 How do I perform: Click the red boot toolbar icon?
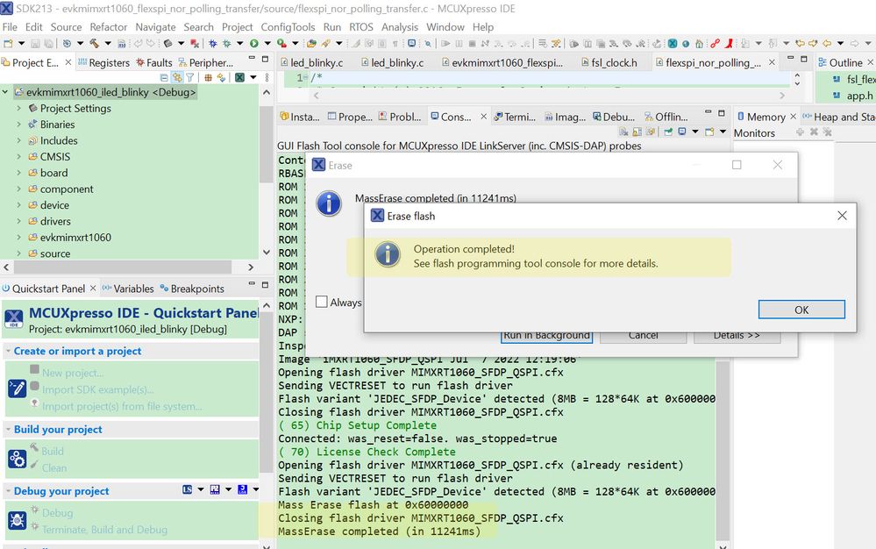click(x=729, y=43)
